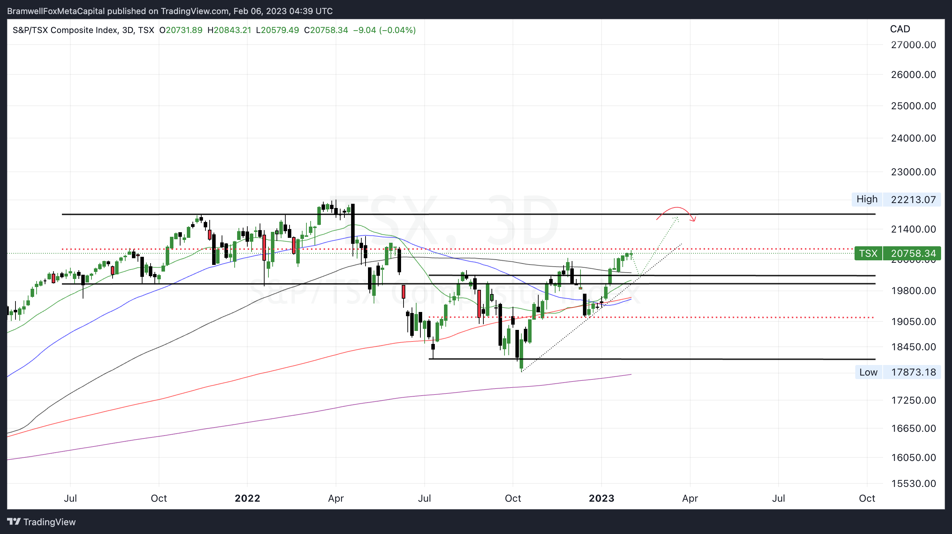This screenshot has width=952, height=534.
Task: Click the 24000.00 price axis label
Action: pyautogui.click(x=913, y=138)
